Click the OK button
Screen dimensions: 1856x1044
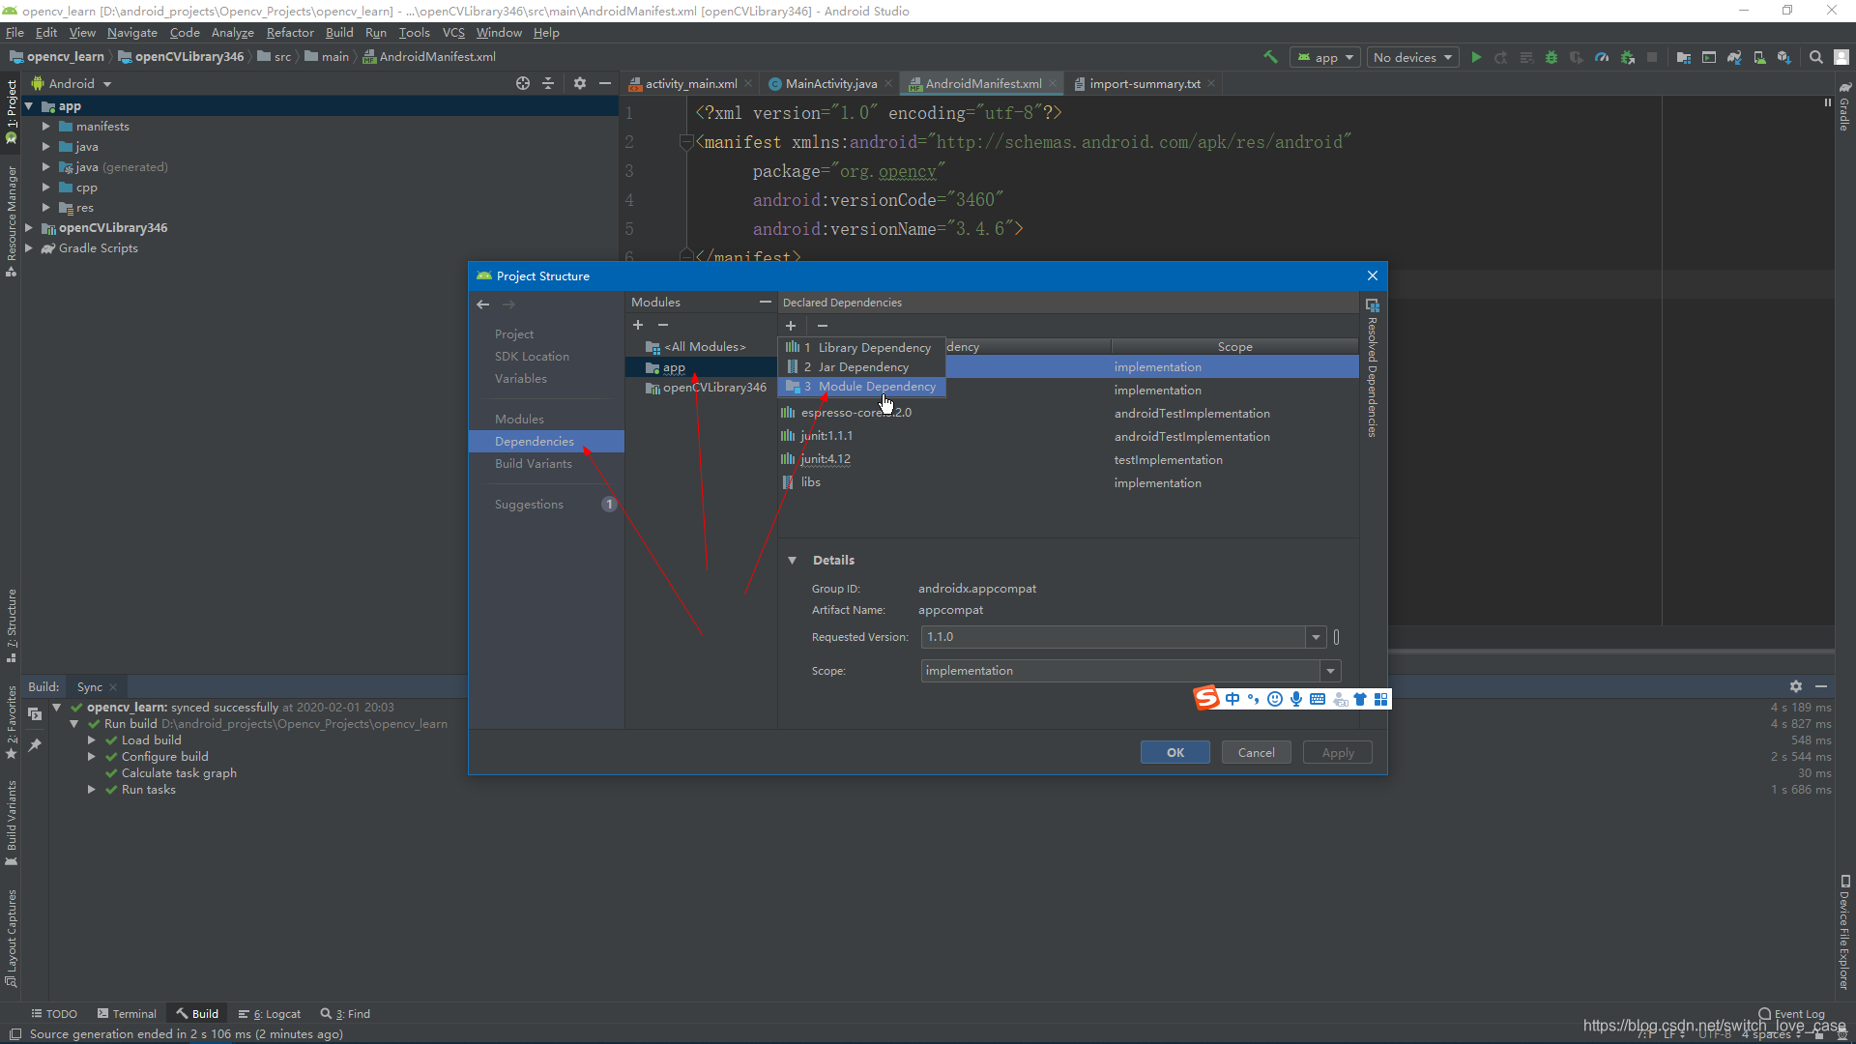[1174, 752]
